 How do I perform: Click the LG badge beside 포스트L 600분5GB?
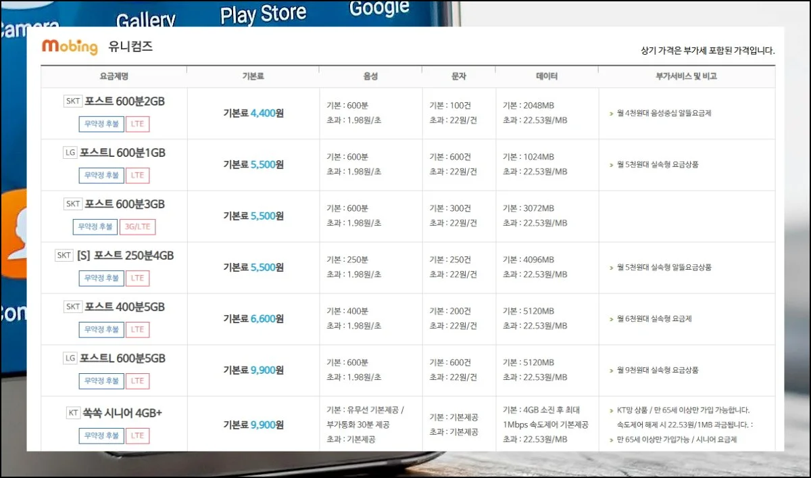click(x=70, y=358)
